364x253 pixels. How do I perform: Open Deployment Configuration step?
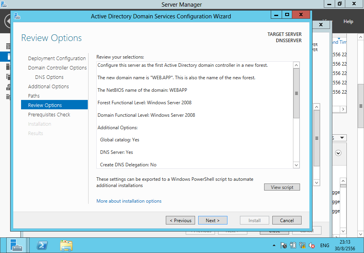[x=57, y=58]
